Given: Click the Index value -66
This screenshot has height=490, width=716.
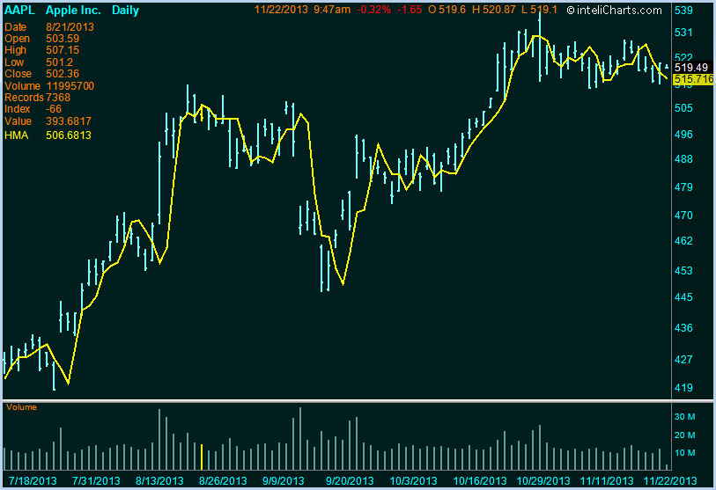Looking at the screenshot, I should click(x=54, y=109).
